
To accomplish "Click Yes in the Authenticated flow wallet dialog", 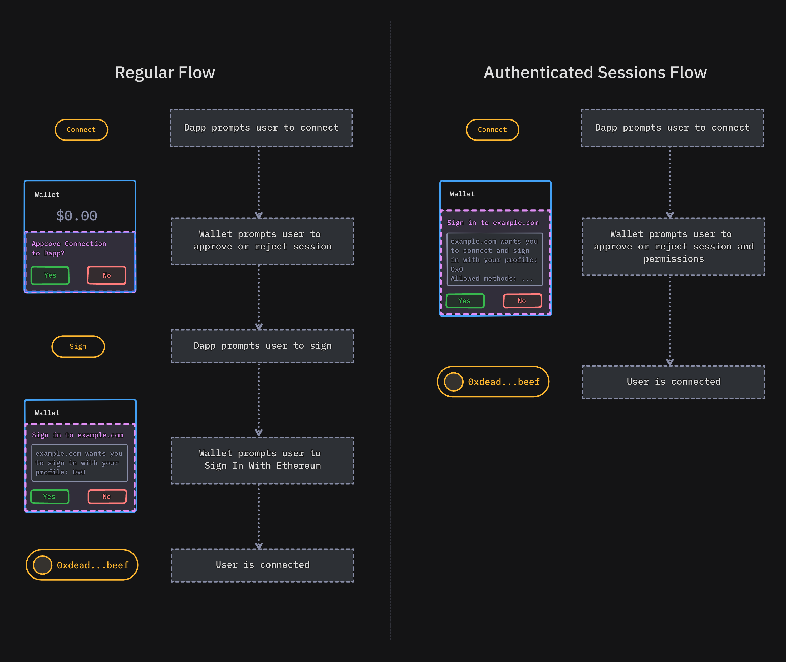I will (465, 300).
